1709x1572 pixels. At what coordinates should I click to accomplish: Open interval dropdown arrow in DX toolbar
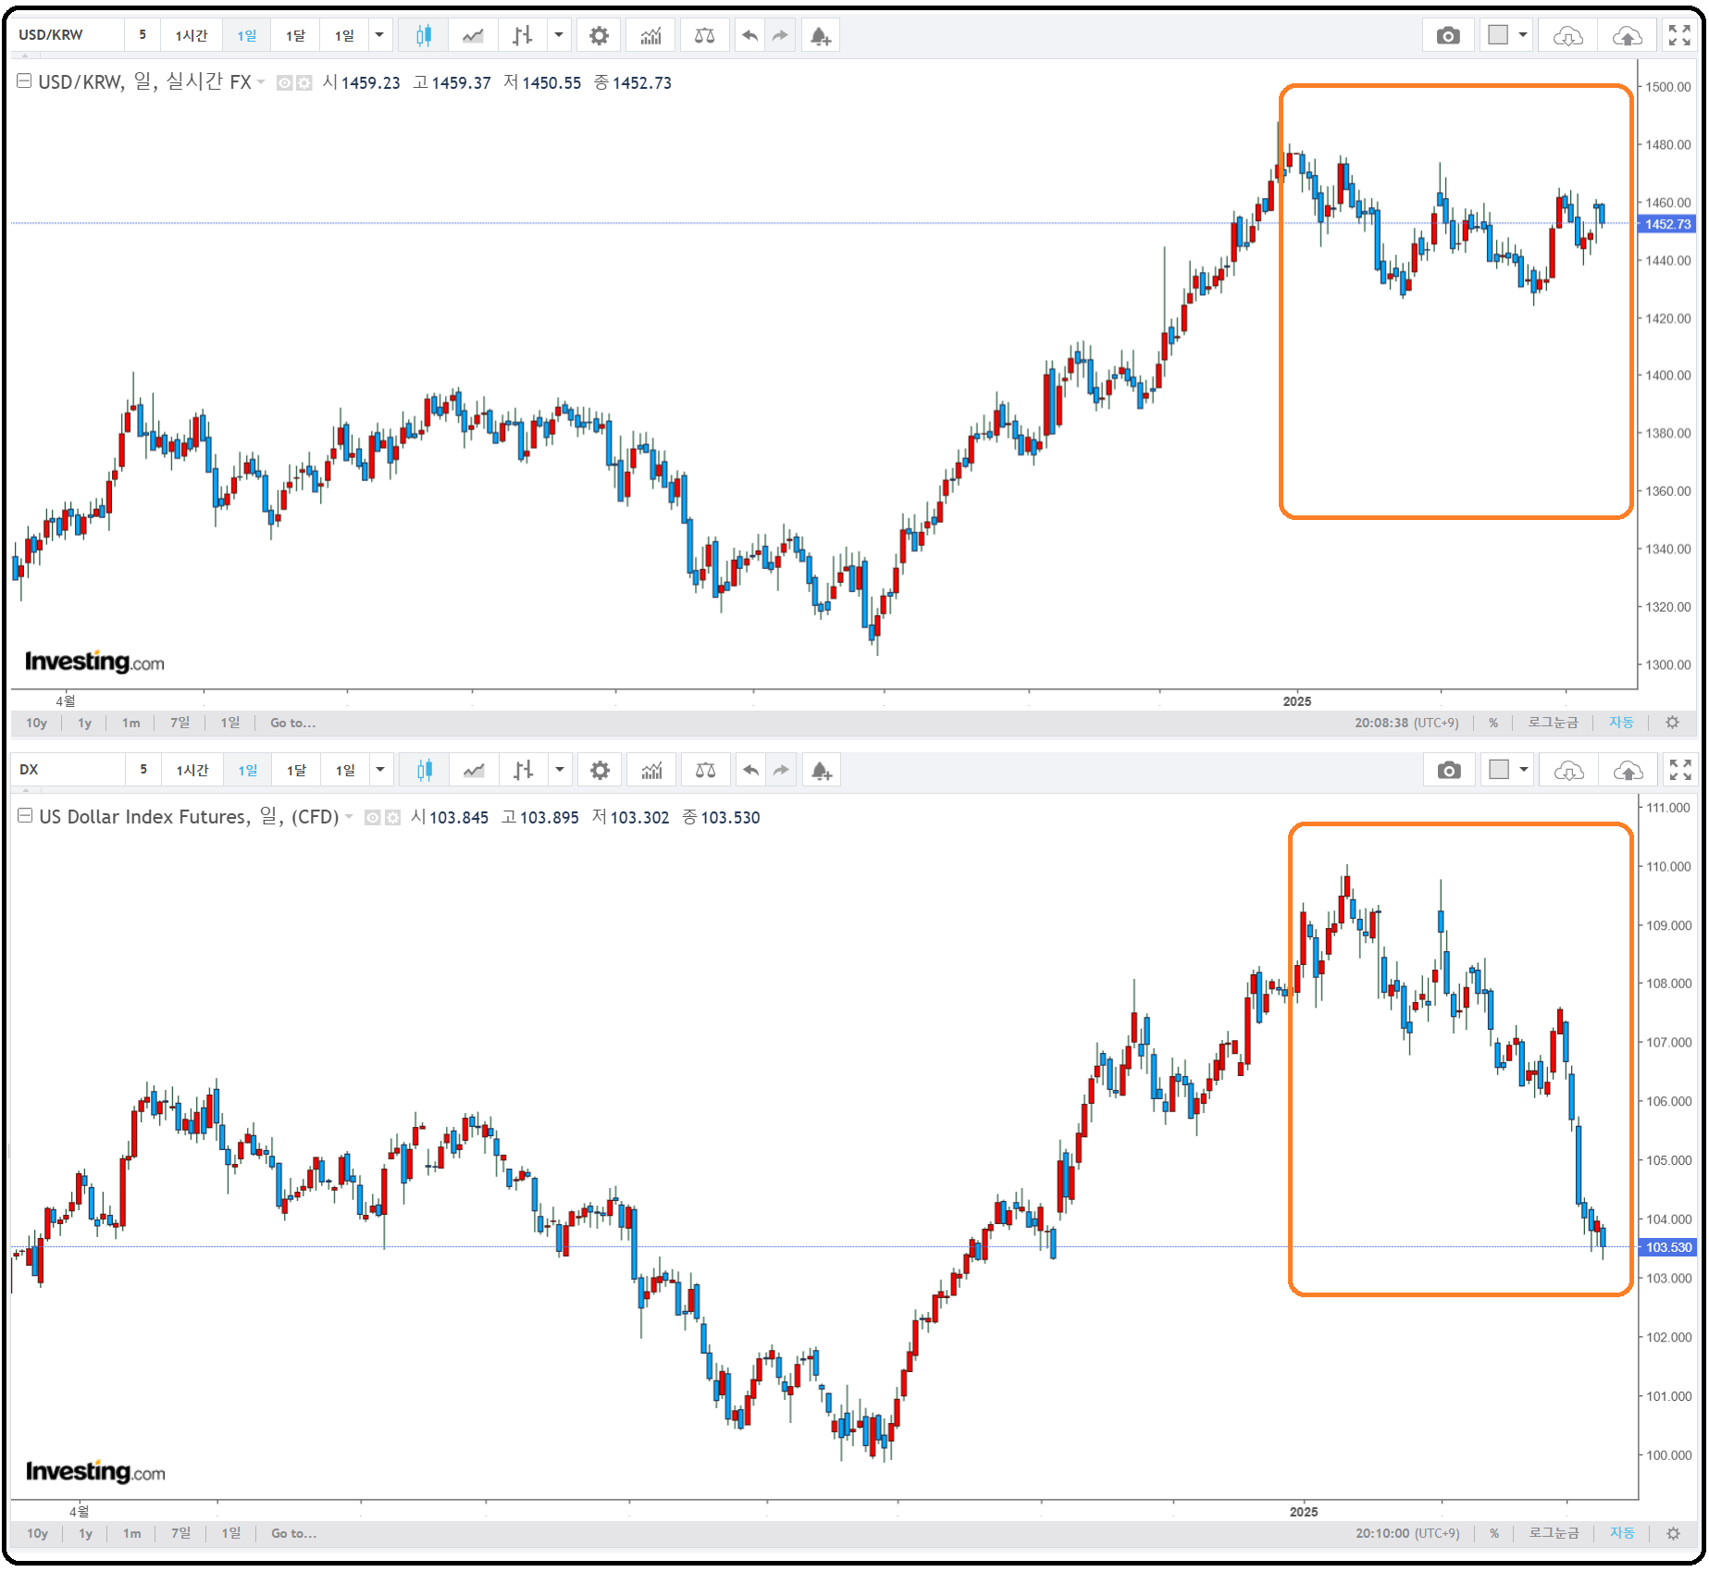click(380, 770)
